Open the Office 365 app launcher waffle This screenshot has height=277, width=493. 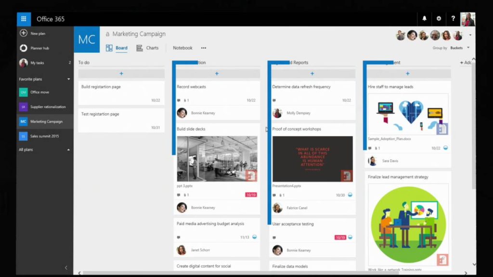click(x=24, y=19)
